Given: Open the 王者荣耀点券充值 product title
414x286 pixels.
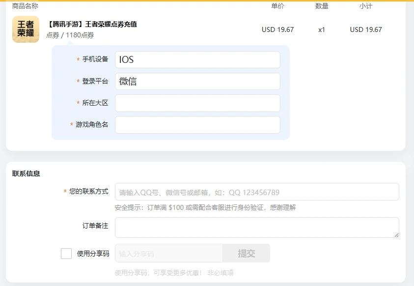Looking at the screenshot, I should [92, 24].
